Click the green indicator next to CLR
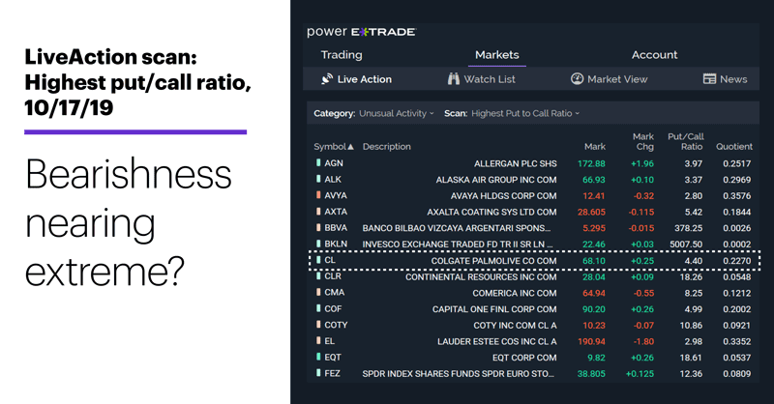Screen dimensions: 774x404 tap(318, 276)
